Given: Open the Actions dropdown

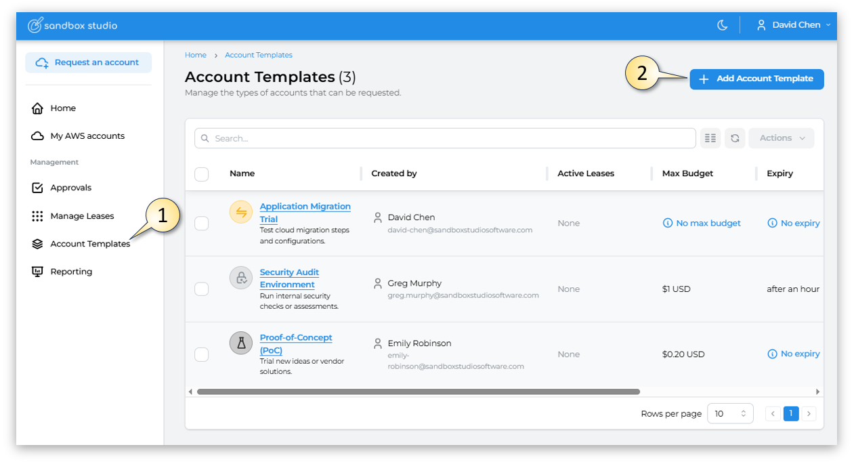Looking at the screenshot, I should [x=782, y=138].
